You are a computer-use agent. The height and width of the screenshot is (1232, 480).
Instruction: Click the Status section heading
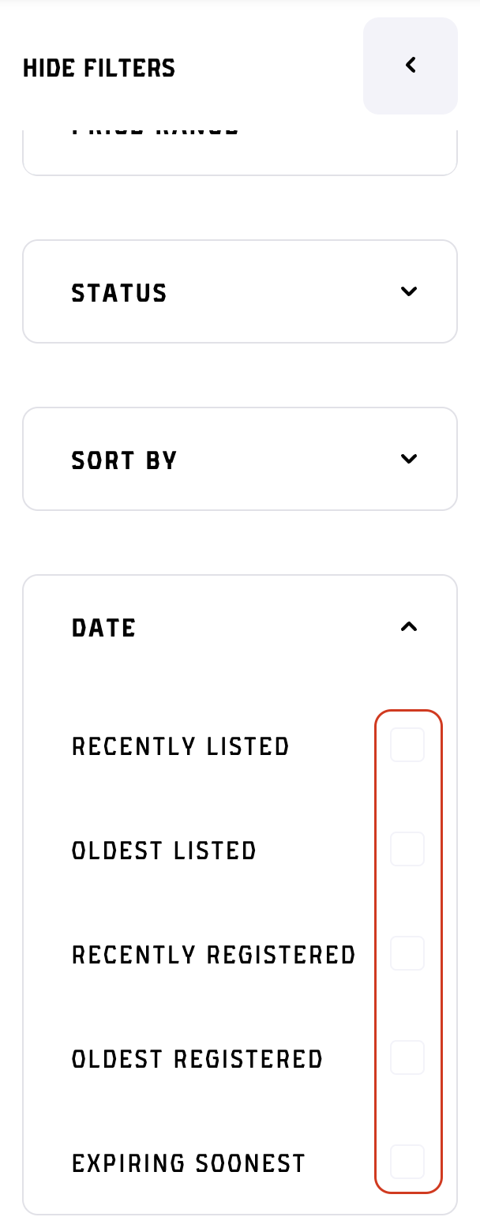119,291
